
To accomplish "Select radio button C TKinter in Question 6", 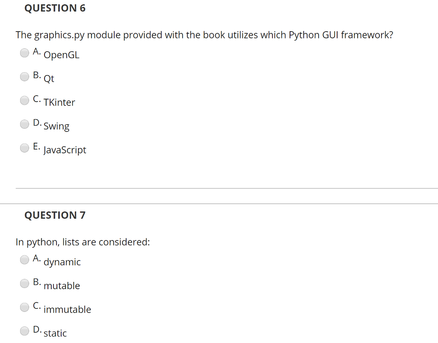I will coord(24,100).
